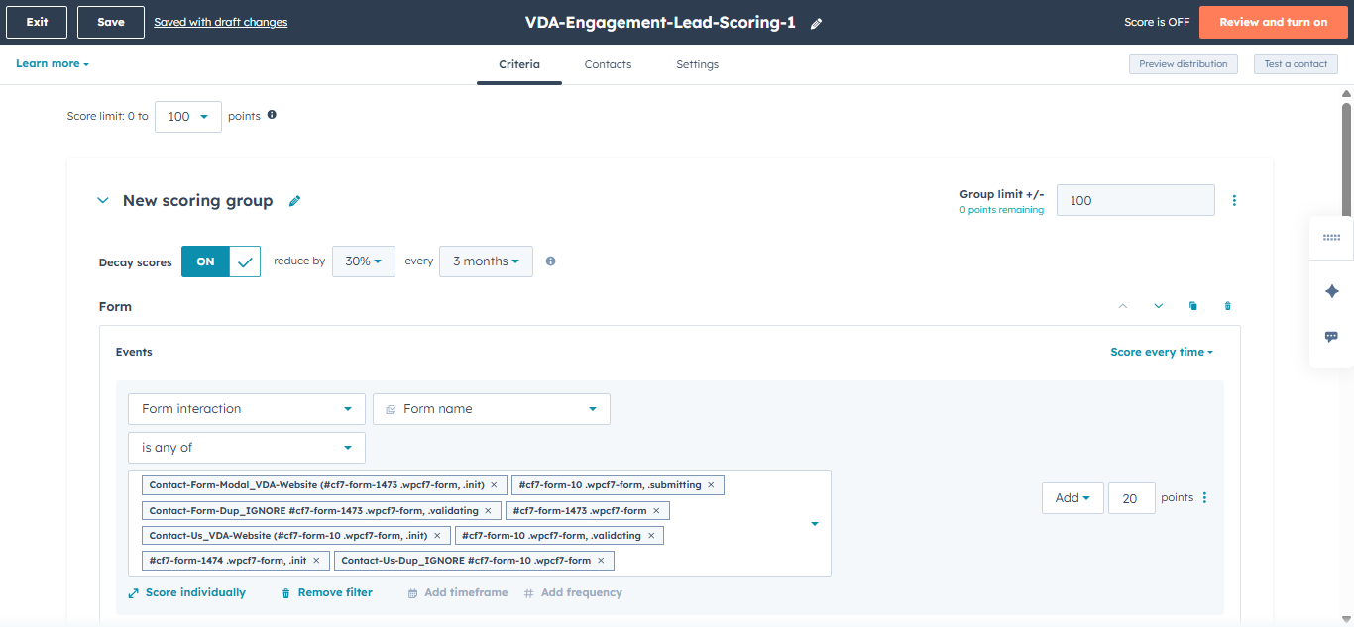Click Review and turn on button
Screen dimensions: 1354x627
[x=1274, y=22]
